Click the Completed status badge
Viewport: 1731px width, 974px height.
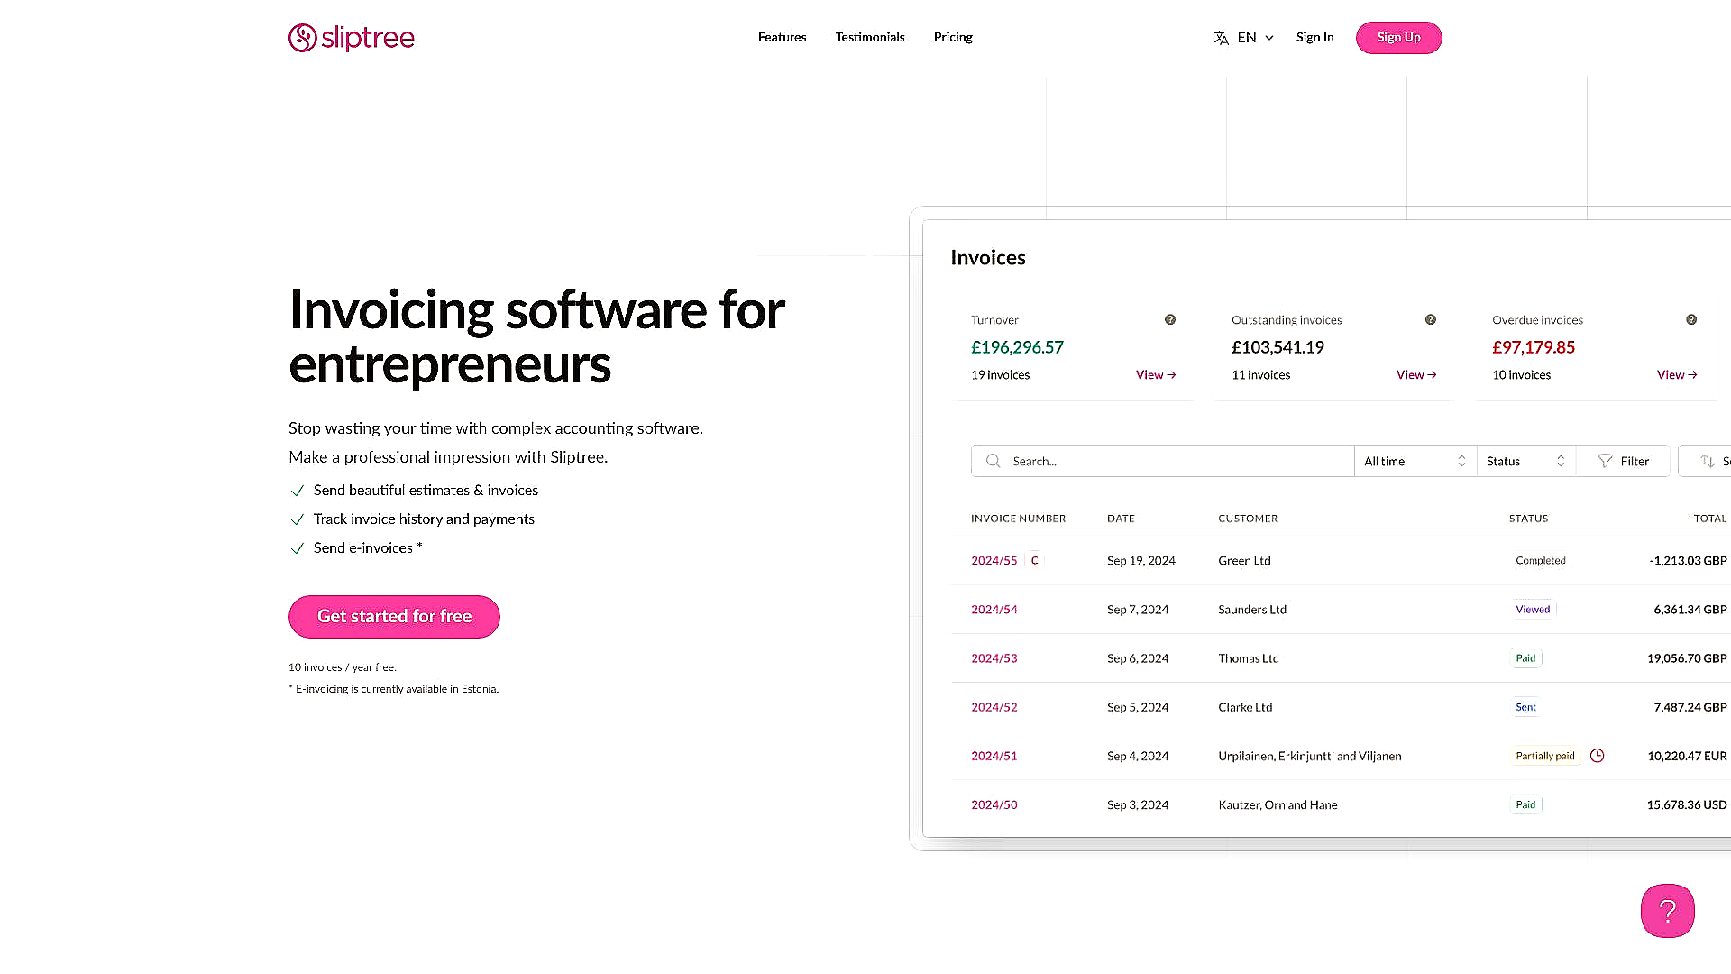coord(1540,560)
